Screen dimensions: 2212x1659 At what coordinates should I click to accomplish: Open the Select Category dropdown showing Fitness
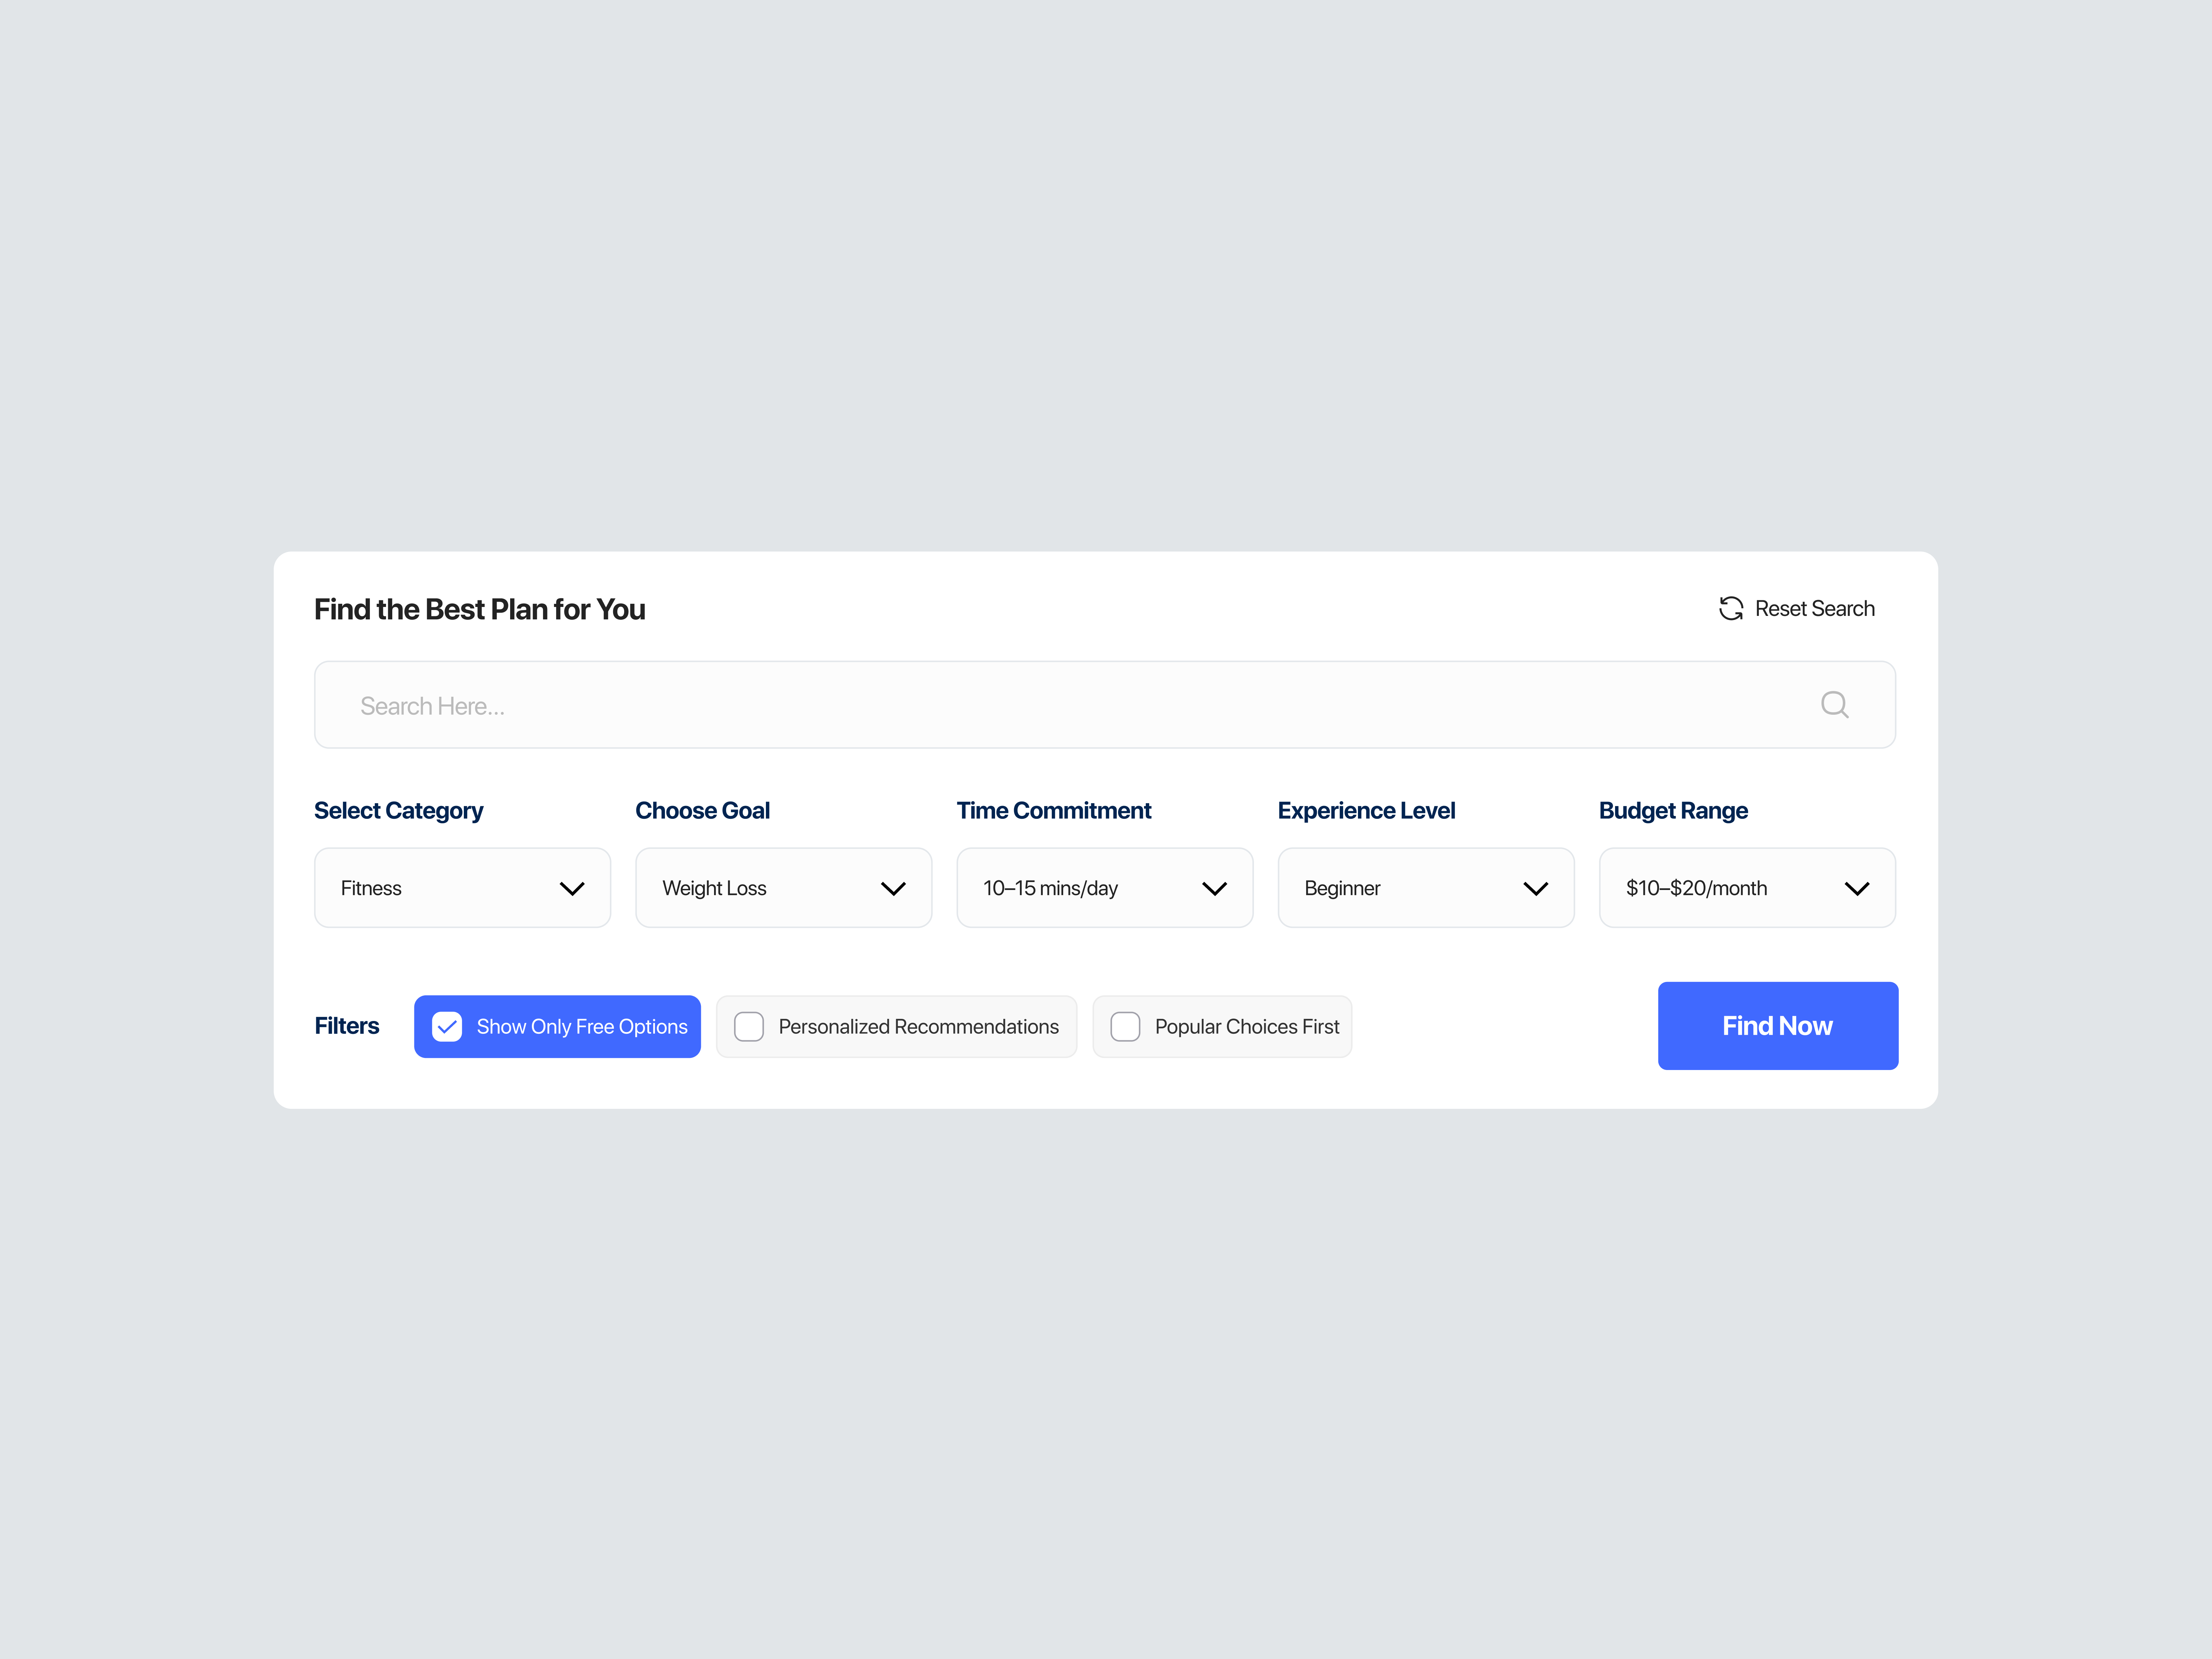point(462,888)
